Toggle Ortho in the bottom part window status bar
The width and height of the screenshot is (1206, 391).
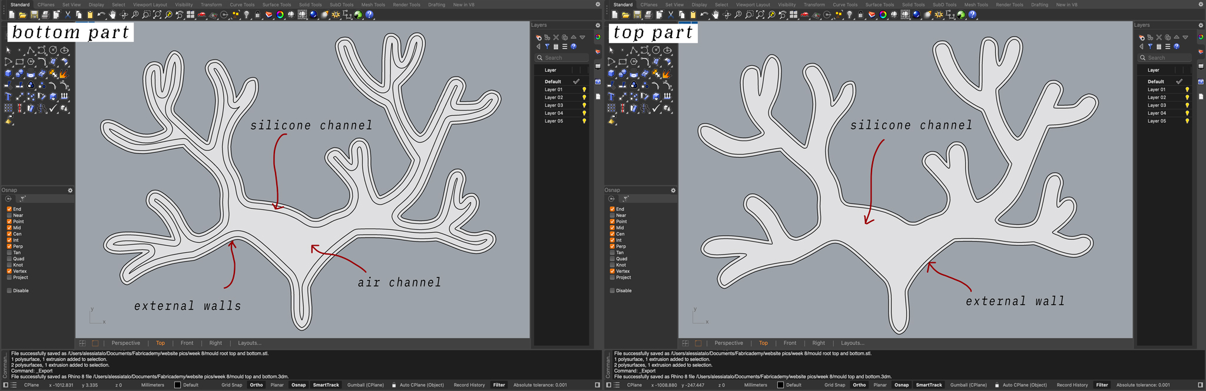256,385
